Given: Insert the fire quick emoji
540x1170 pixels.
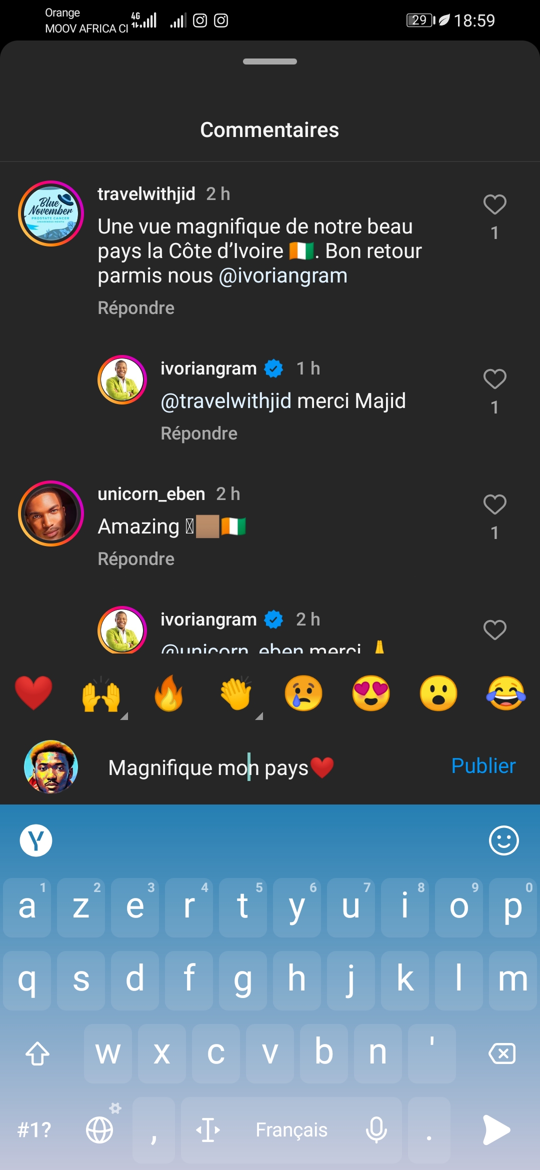Looking at the screenshot, I should tap(168, 693).
